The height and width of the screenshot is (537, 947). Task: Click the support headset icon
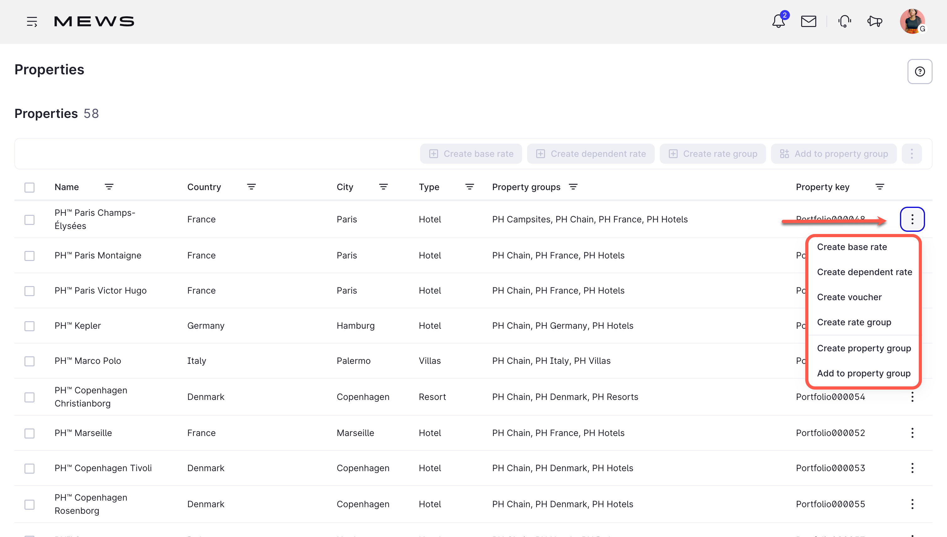pos(844,21)
